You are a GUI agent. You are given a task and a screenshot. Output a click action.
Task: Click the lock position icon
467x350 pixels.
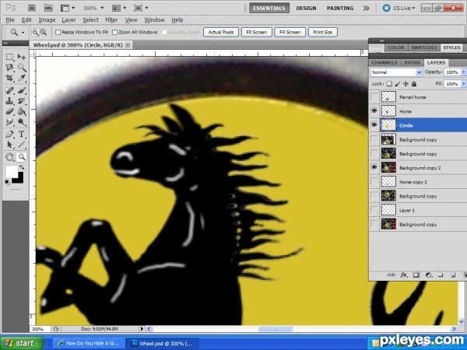click(x=406, y=84)
